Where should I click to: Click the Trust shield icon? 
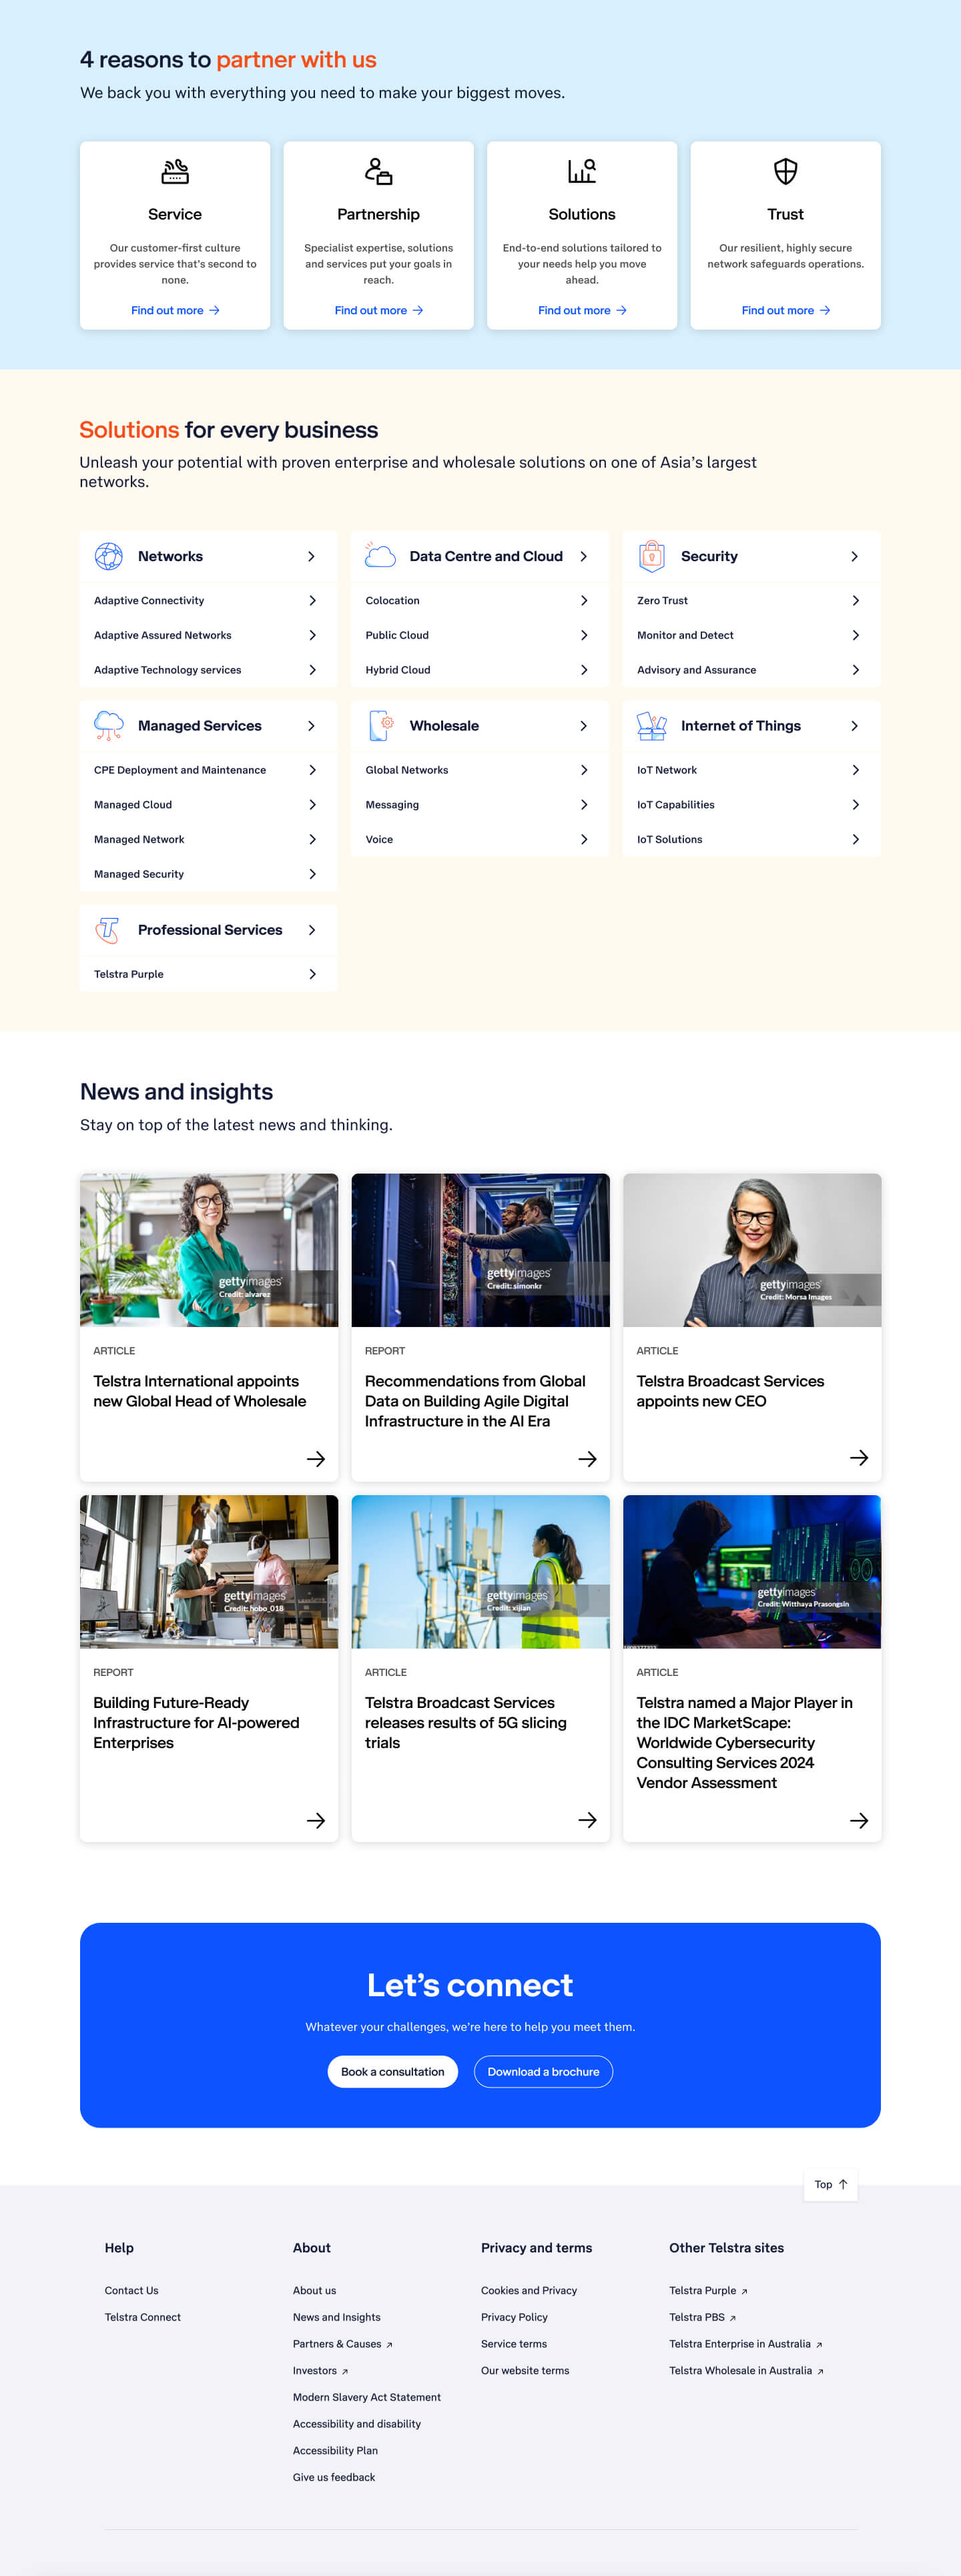[x=786, y=172]
